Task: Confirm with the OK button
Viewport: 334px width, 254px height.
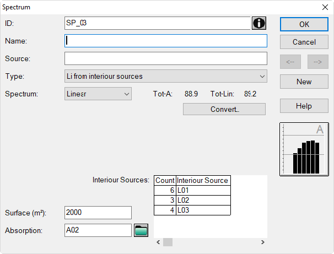Action: tap(304, 24)
